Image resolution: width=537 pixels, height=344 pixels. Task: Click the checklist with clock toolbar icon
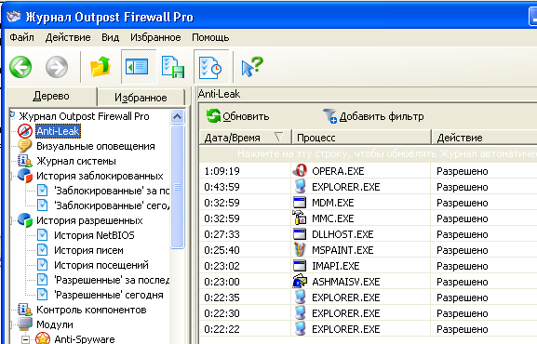pos(210,67)
